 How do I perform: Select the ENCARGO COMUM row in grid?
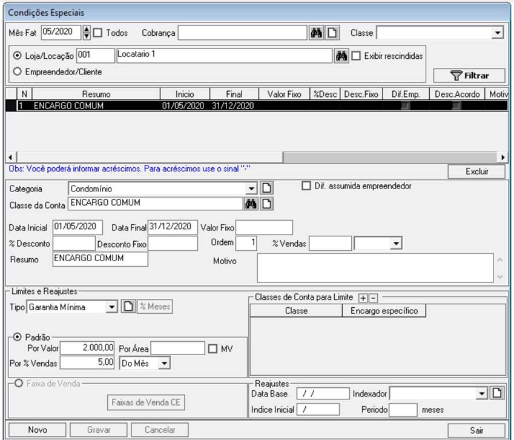(x=257, y=105)
